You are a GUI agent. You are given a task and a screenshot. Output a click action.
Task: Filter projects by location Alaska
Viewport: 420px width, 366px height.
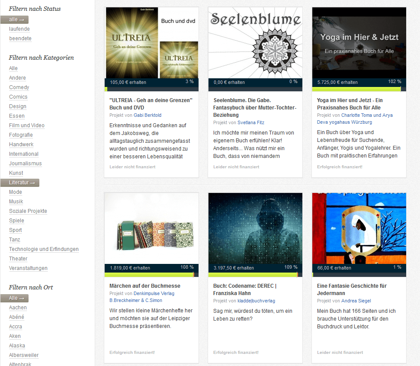[17, 346]
